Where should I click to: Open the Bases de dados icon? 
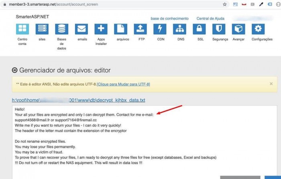click(x=62, y=29)
